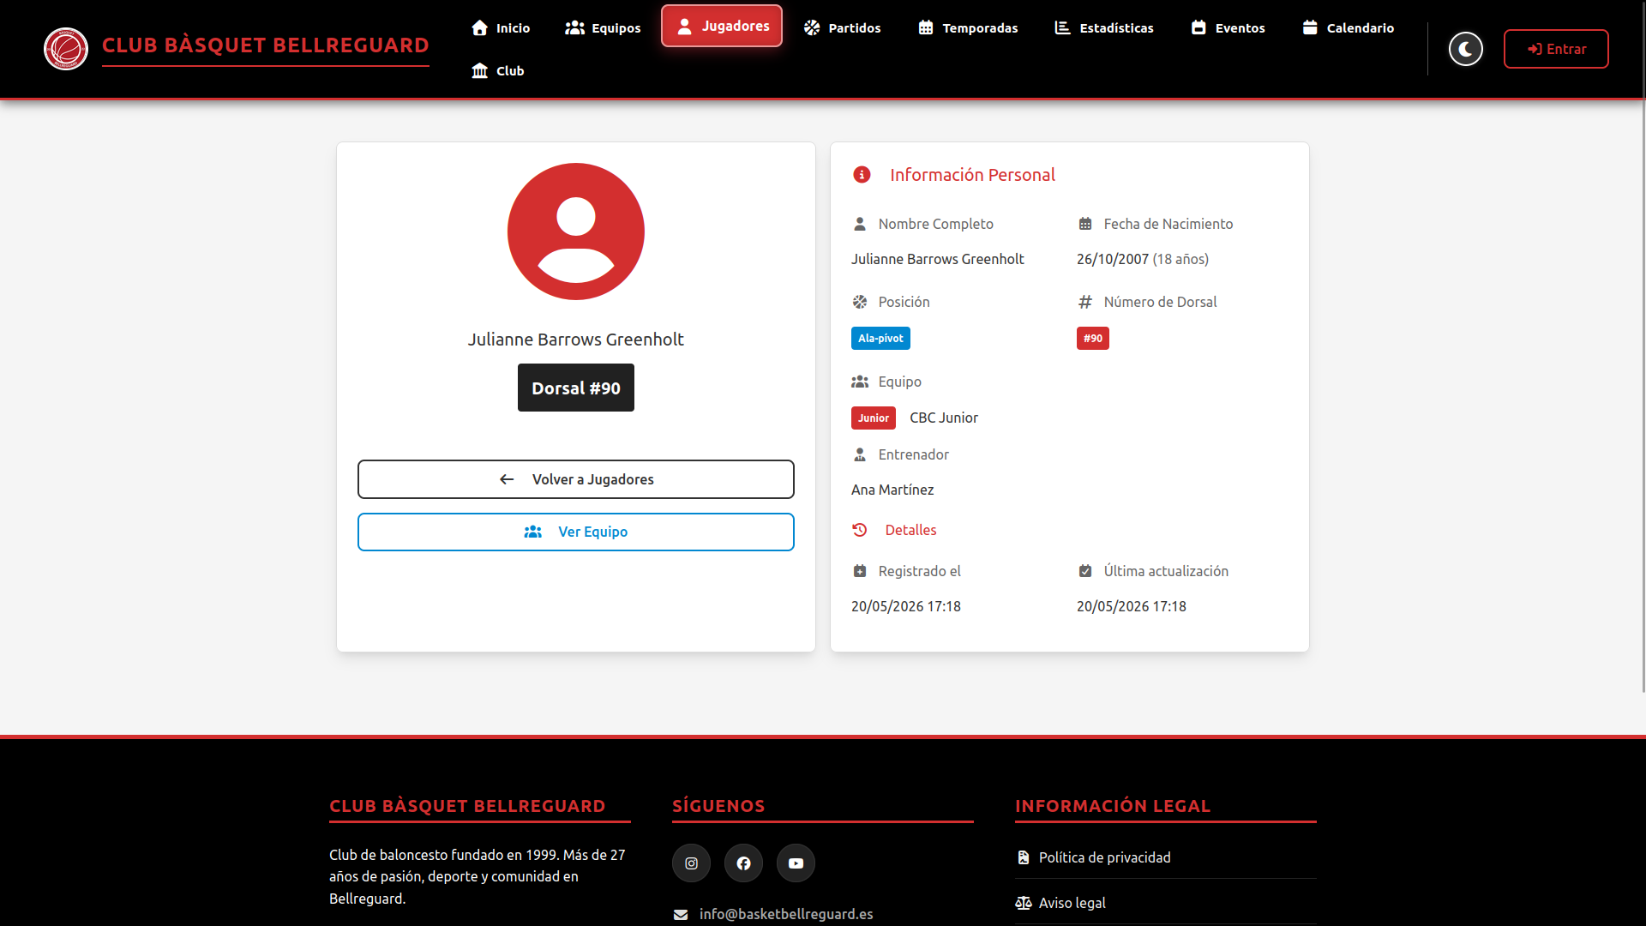Click the envelope icon beside the email
Image resolution: width=1646 pixels, height=926 pixels.
coord(681,915)
